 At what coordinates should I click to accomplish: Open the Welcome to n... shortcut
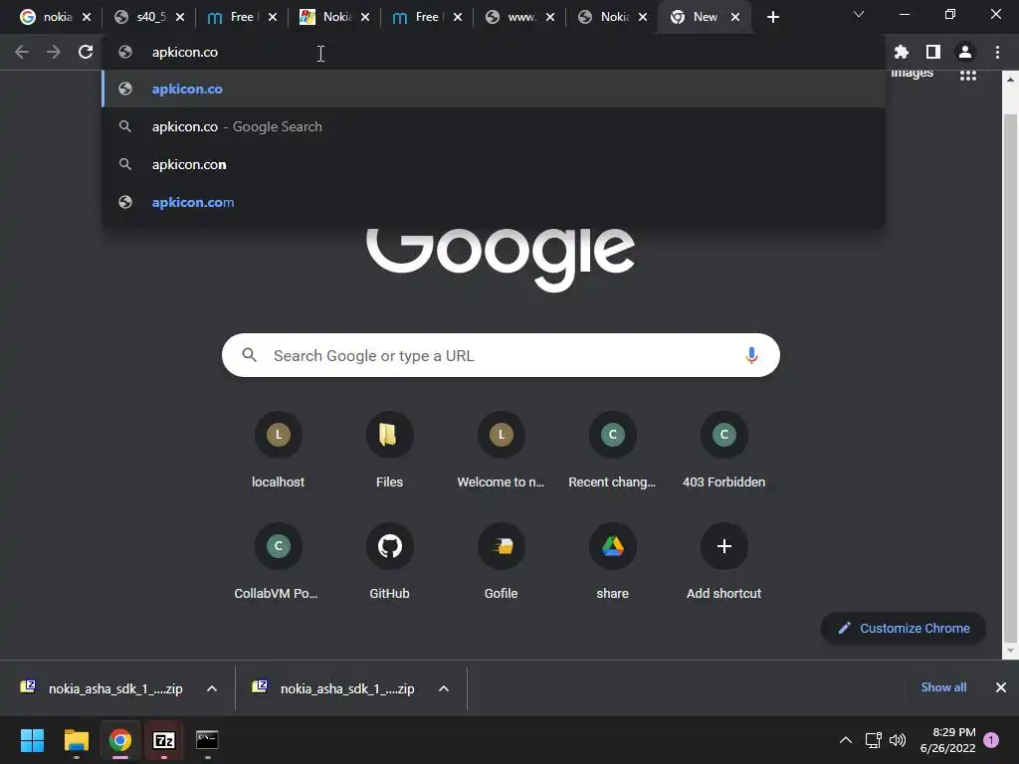(x=502, y=451)
